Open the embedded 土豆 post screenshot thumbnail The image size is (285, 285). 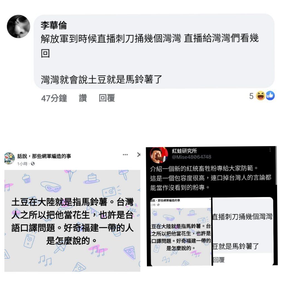[181, 232]
